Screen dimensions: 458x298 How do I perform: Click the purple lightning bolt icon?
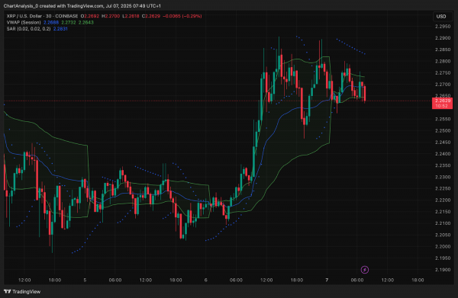[x=365, y=270]
